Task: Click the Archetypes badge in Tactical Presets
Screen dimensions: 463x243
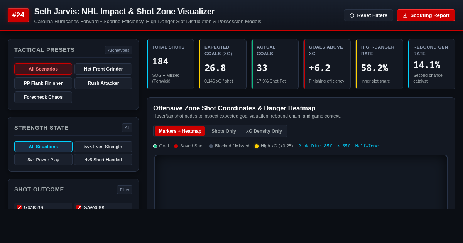Action: click(119, 50)
